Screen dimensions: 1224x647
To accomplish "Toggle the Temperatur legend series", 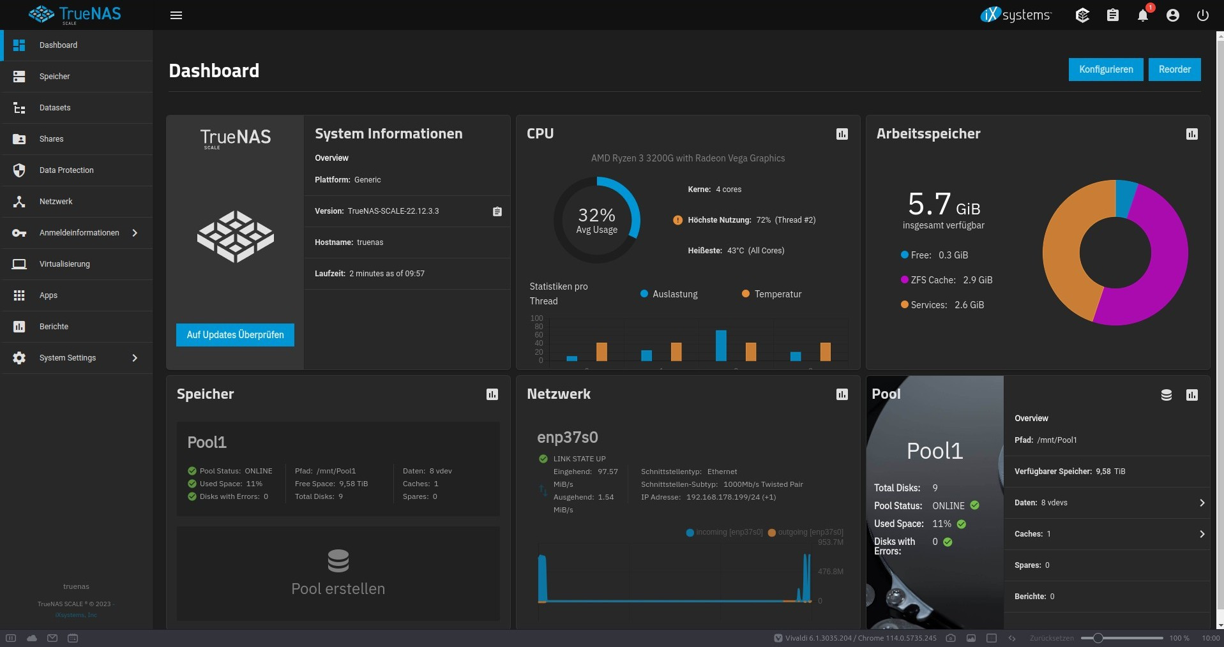I will [771, 294].
